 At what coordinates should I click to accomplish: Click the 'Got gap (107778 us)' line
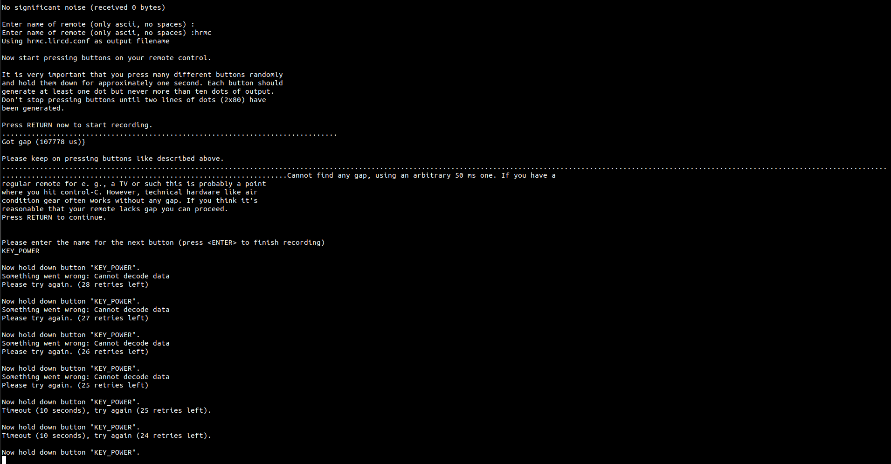pos(44,142)
